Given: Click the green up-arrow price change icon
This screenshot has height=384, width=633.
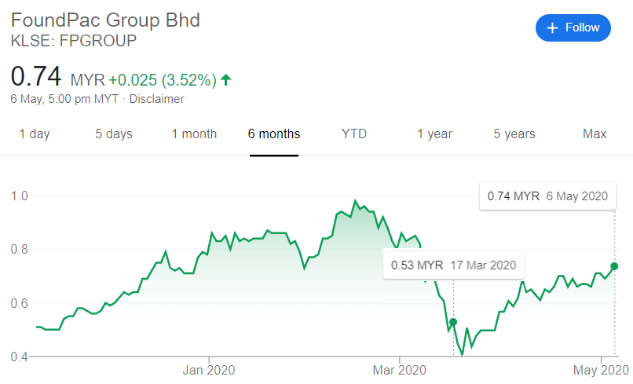Looking at the screenshot, I should [x=226, y=79].
